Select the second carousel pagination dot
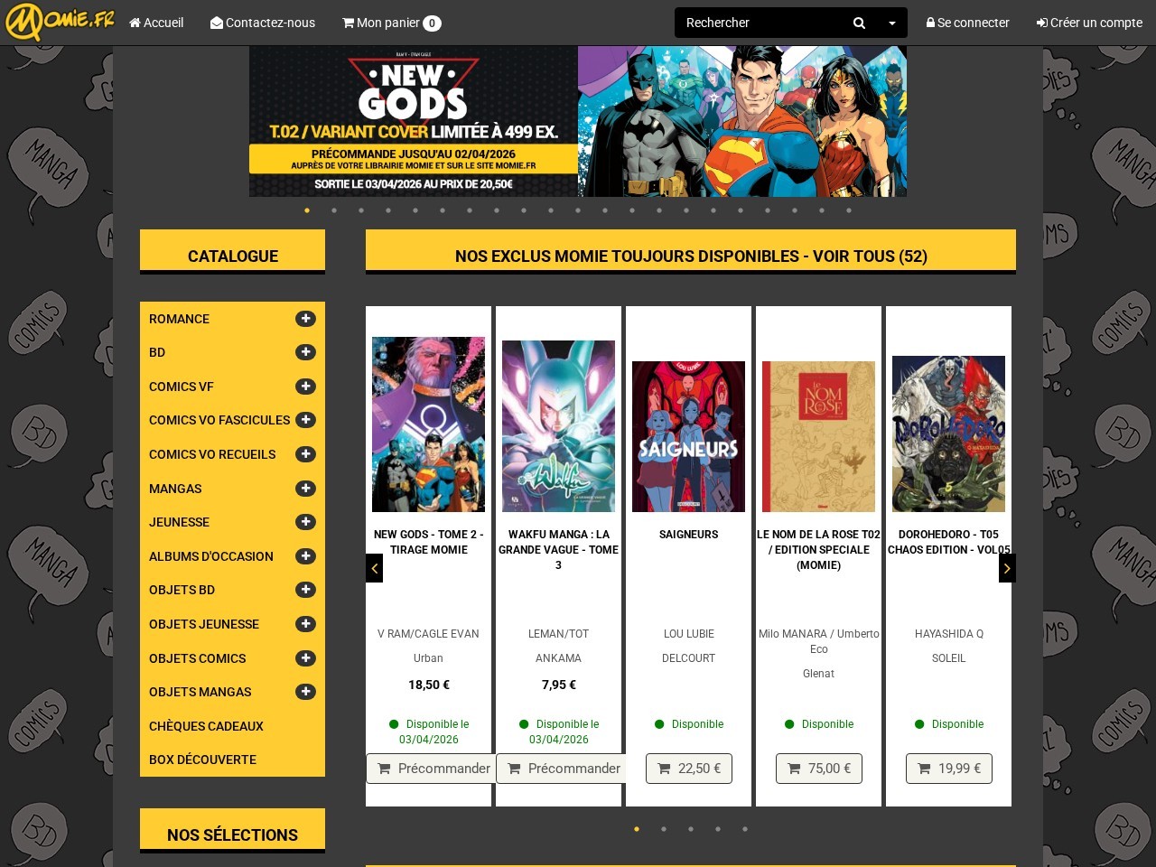The image size is (1156, 867). click(x=664, y=829)
